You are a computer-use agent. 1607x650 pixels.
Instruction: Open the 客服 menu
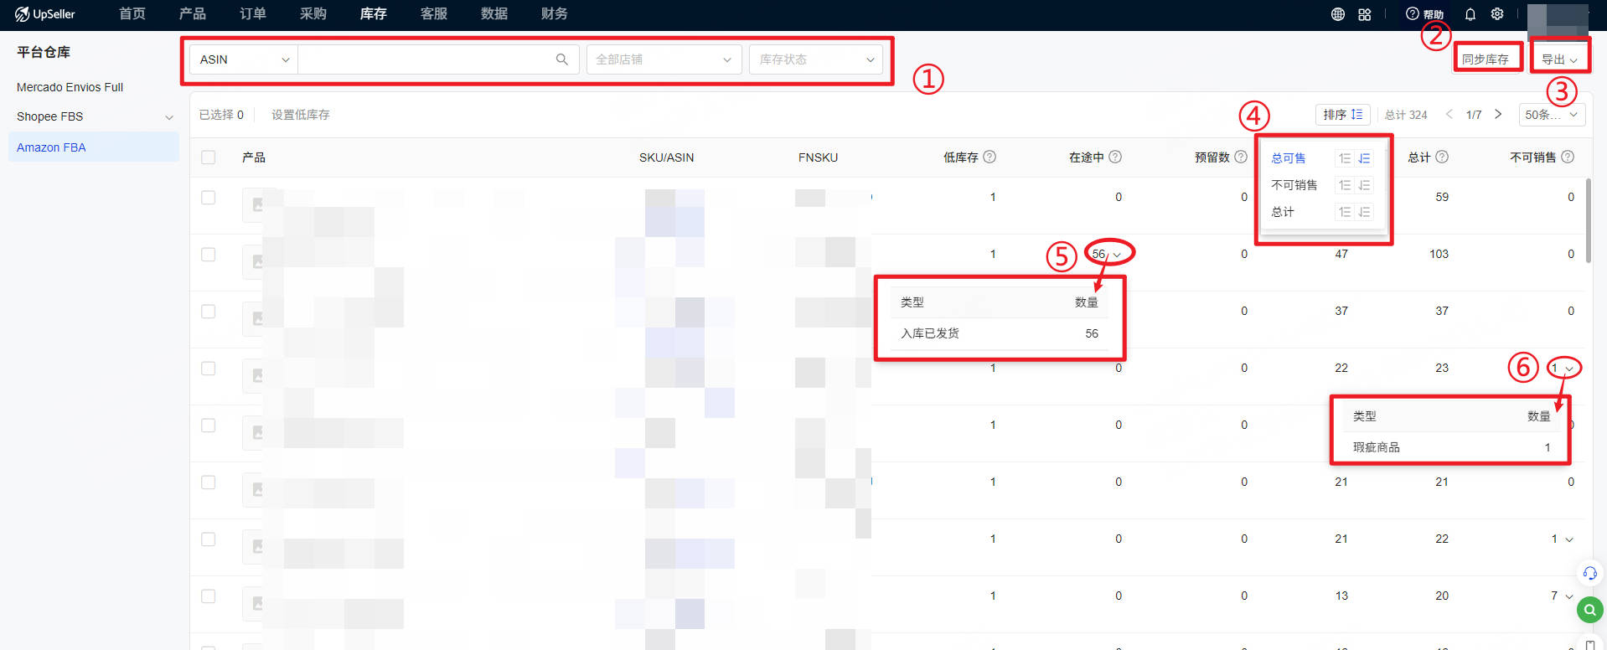coord(434,14)
